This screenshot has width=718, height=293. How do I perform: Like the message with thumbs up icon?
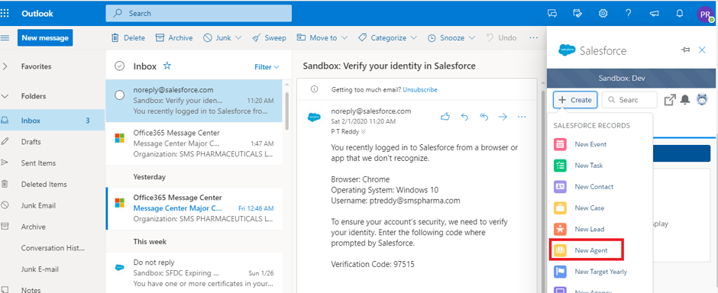click(x=445, y=117)
